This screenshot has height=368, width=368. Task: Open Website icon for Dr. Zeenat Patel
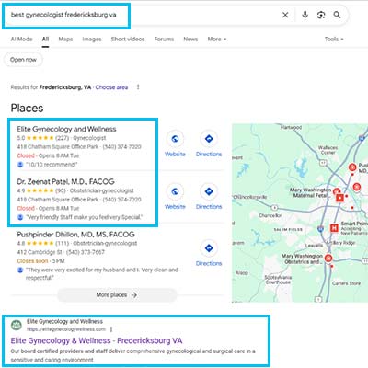pyautogui.click(x=175, y=191)
